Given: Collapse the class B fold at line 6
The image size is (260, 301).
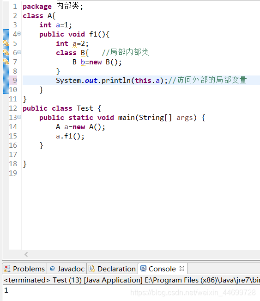Looking at the screenshot, I should (x=19, y=52).
